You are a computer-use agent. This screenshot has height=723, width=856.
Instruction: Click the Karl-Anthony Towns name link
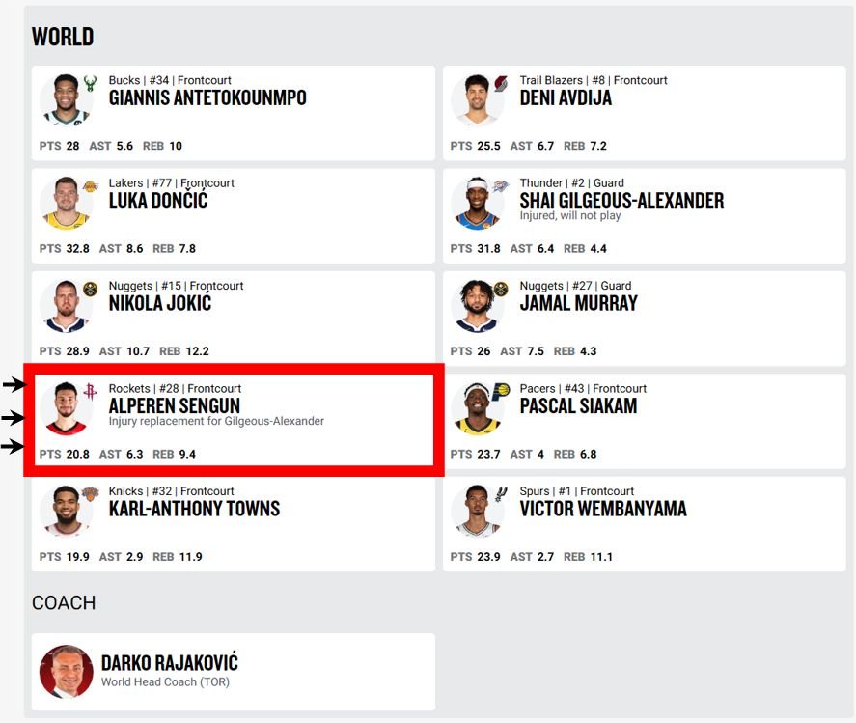[x=195, y=509]
